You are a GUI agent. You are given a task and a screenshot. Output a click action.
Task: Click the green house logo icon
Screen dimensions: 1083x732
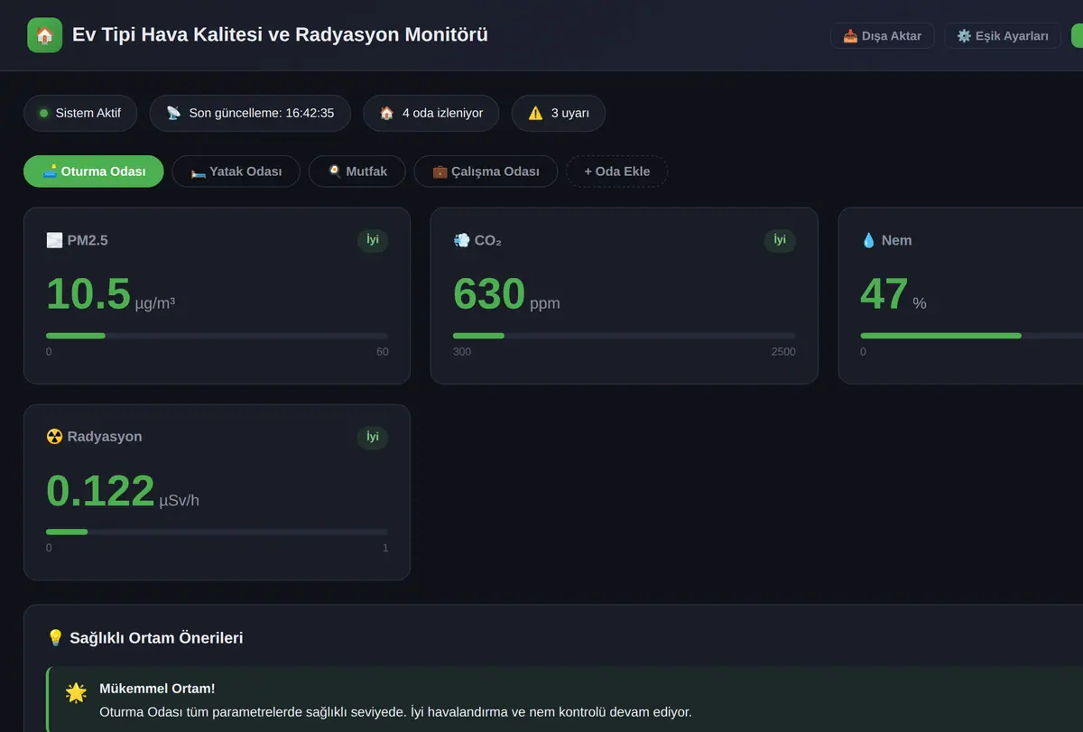coord(45,35)
